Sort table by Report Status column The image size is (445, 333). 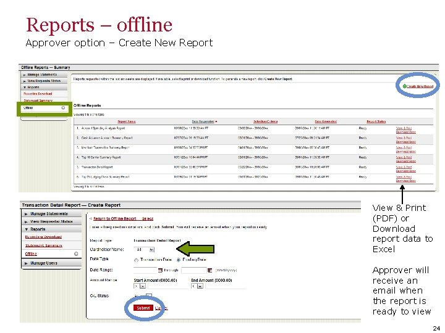click(x=376, y=121)
